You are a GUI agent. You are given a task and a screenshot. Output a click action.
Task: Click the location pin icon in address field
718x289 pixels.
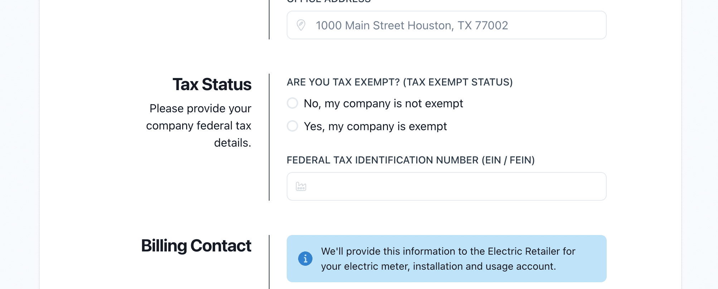[301, 25]
